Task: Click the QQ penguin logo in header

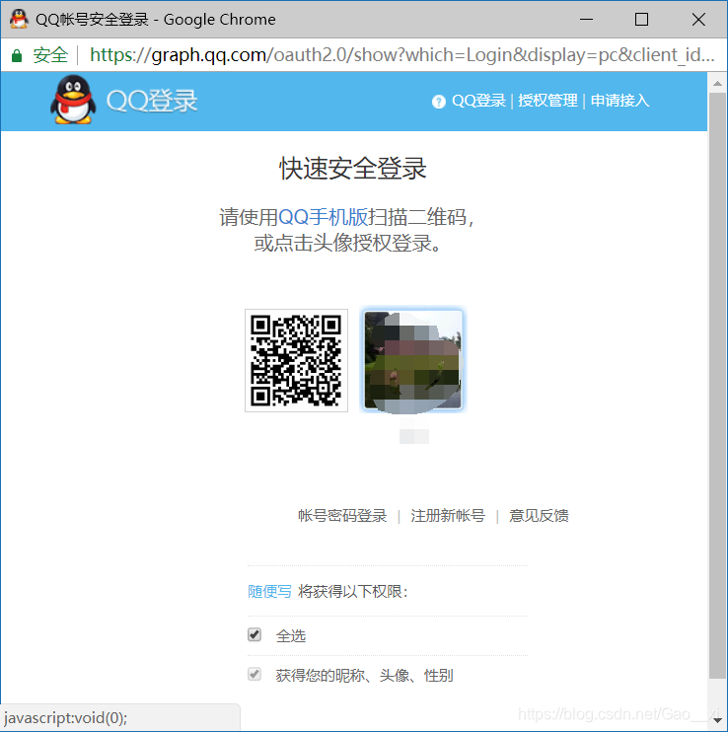Action: coord(73,100)
